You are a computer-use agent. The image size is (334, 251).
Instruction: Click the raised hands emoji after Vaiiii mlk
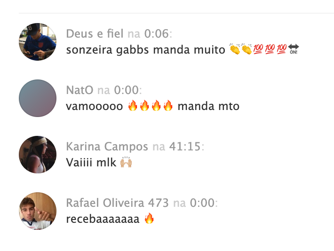point(126,162)
